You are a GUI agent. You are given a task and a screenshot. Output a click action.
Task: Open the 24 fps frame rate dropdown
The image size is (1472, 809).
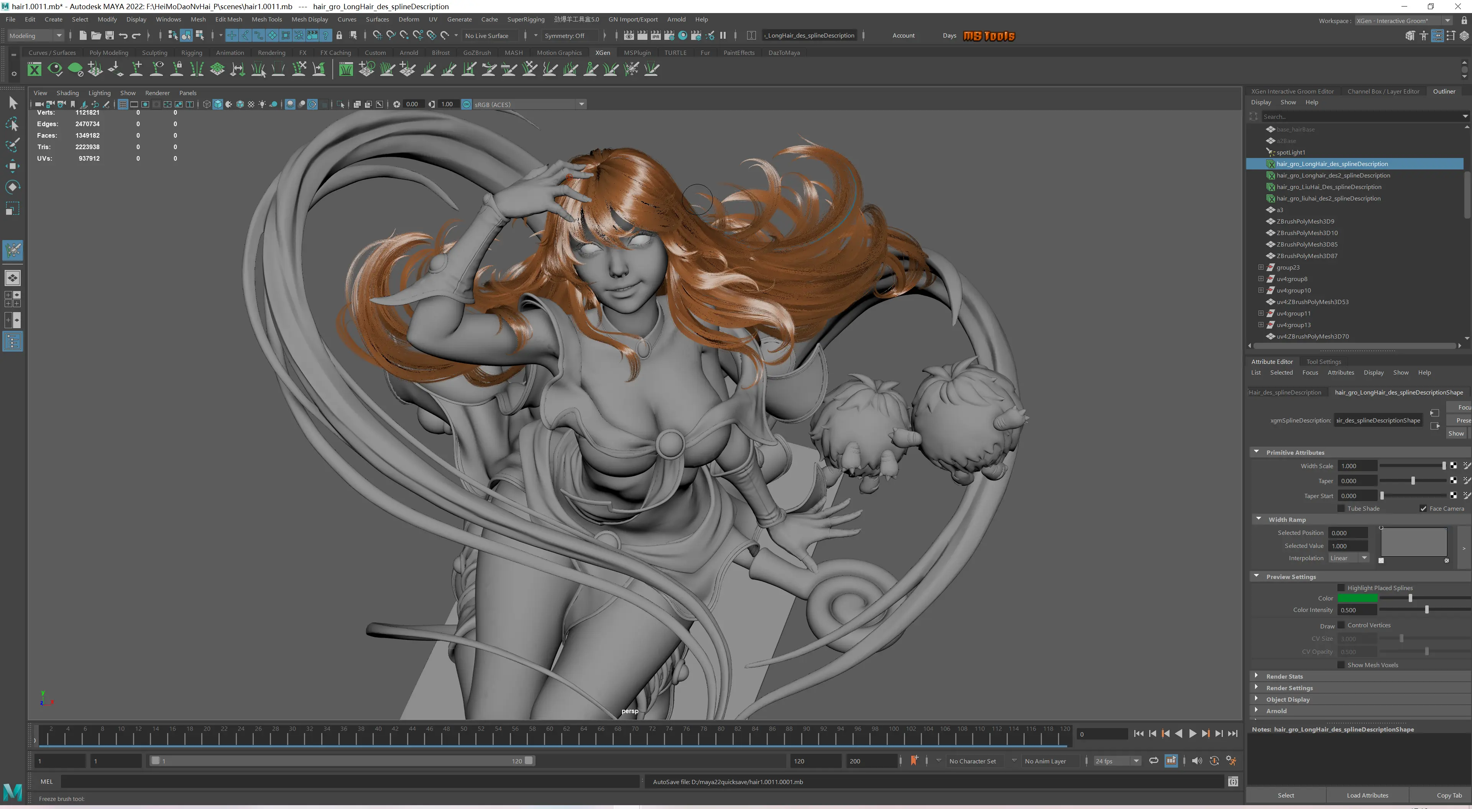click(1117, 761)
